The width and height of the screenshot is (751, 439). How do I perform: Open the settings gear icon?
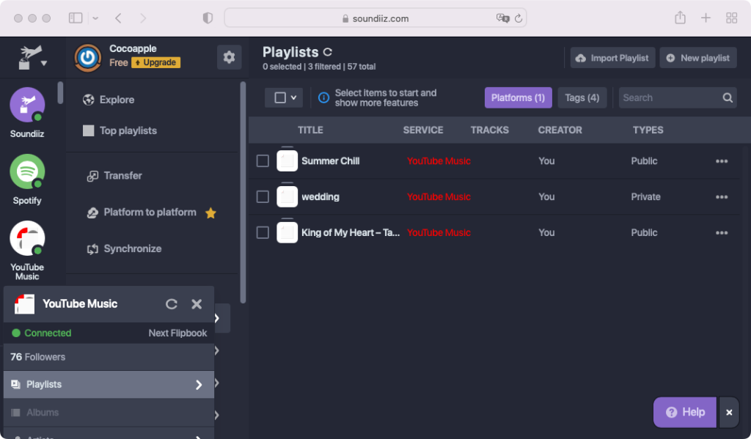229,57
